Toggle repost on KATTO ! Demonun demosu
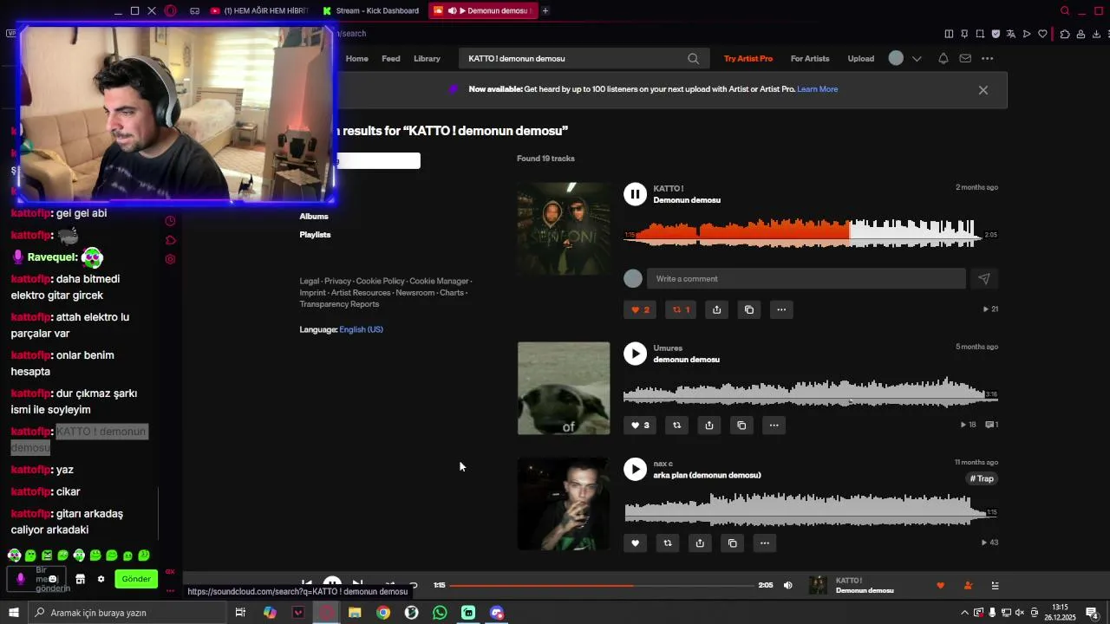The height and width of the screenshot is (624, 1110). pos(681,309)
